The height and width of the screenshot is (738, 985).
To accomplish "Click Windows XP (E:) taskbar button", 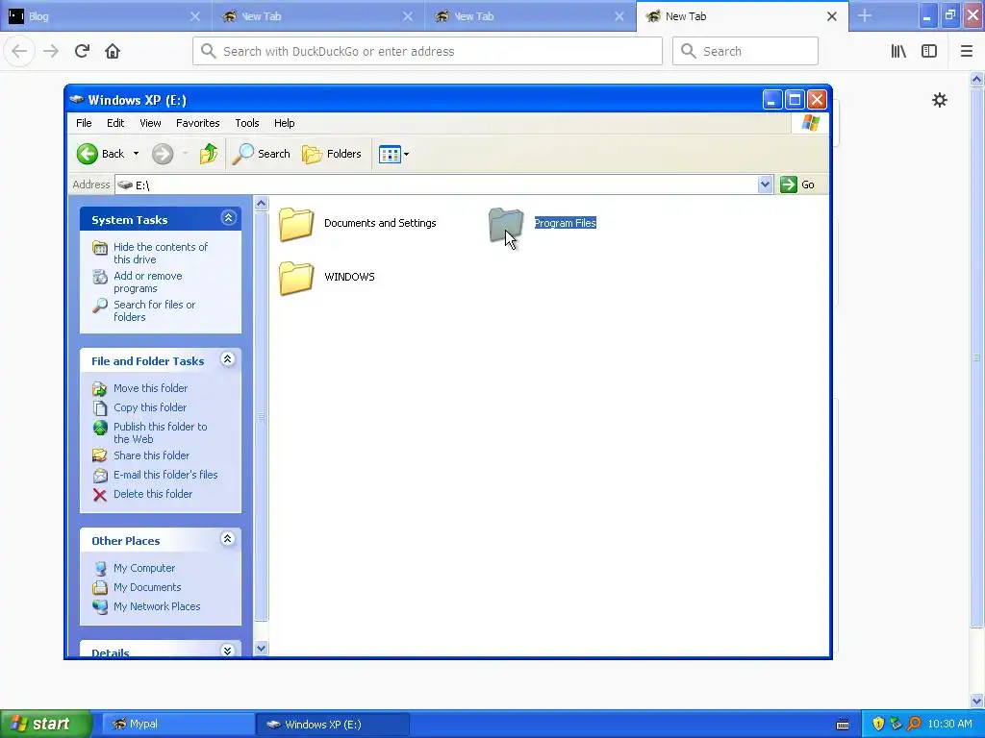I will click(x=333, y=725).
